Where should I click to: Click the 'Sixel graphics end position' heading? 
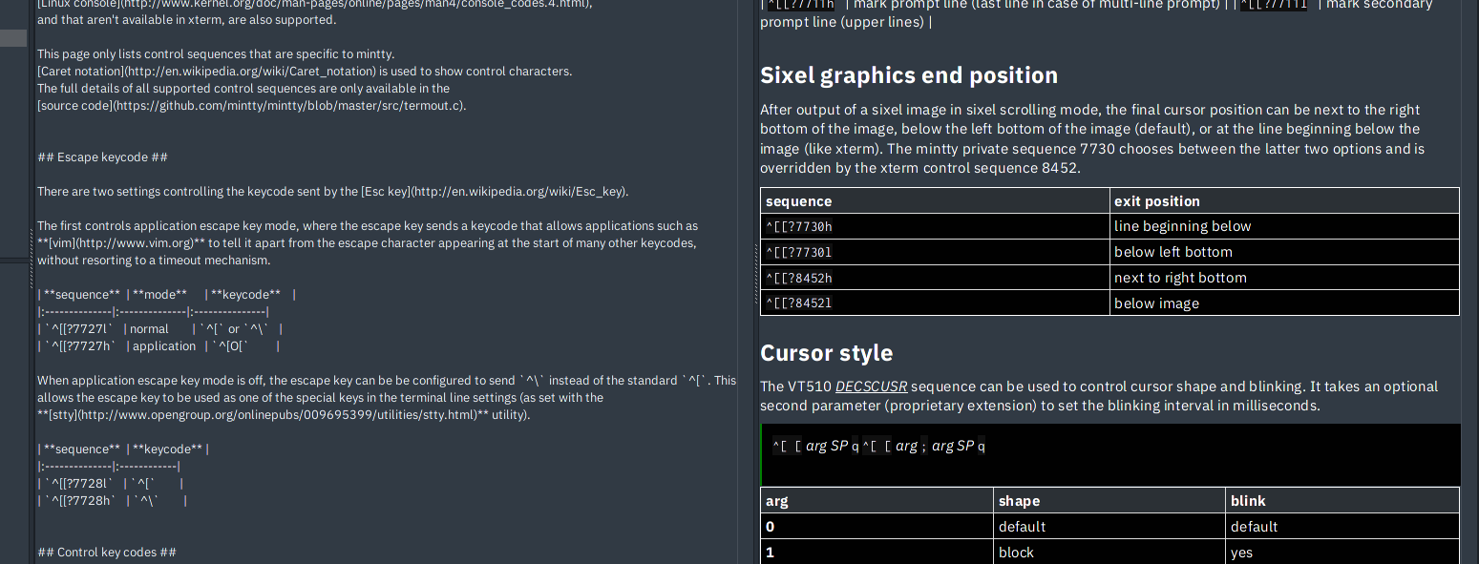(908, 75)
